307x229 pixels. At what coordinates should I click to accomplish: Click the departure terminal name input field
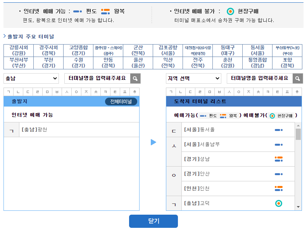(x=97, y=79)
